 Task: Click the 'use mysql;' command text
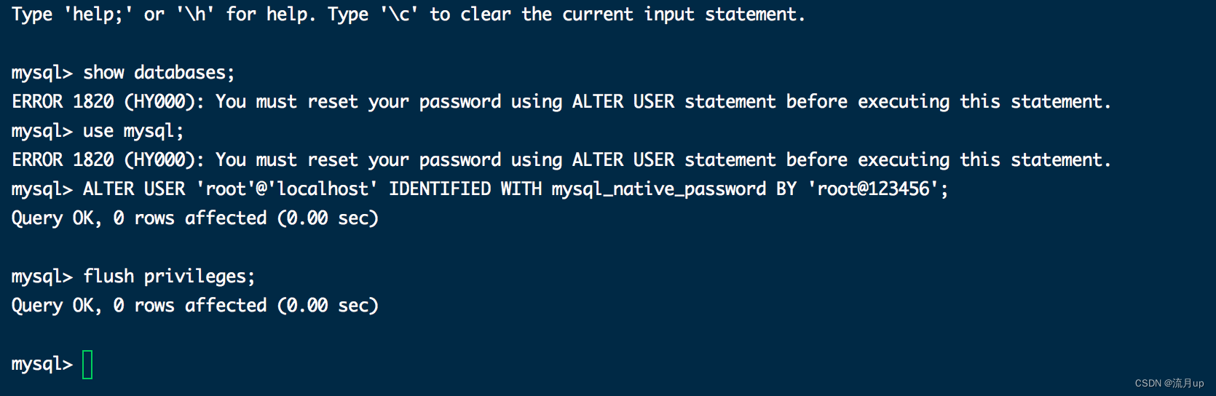tap(133, 131)
